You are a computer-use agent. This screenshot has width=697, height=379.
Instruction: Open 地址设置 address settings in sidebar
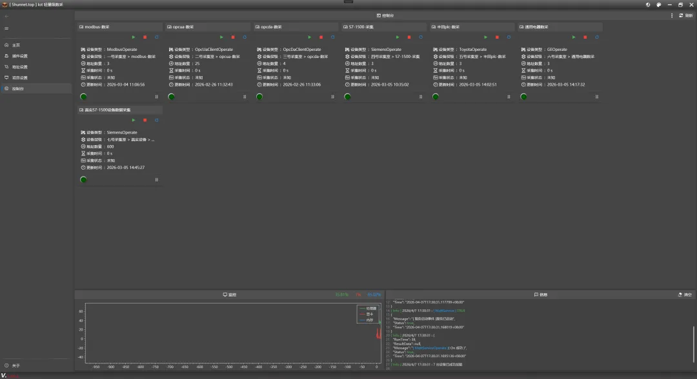click(x=35, y=67)
